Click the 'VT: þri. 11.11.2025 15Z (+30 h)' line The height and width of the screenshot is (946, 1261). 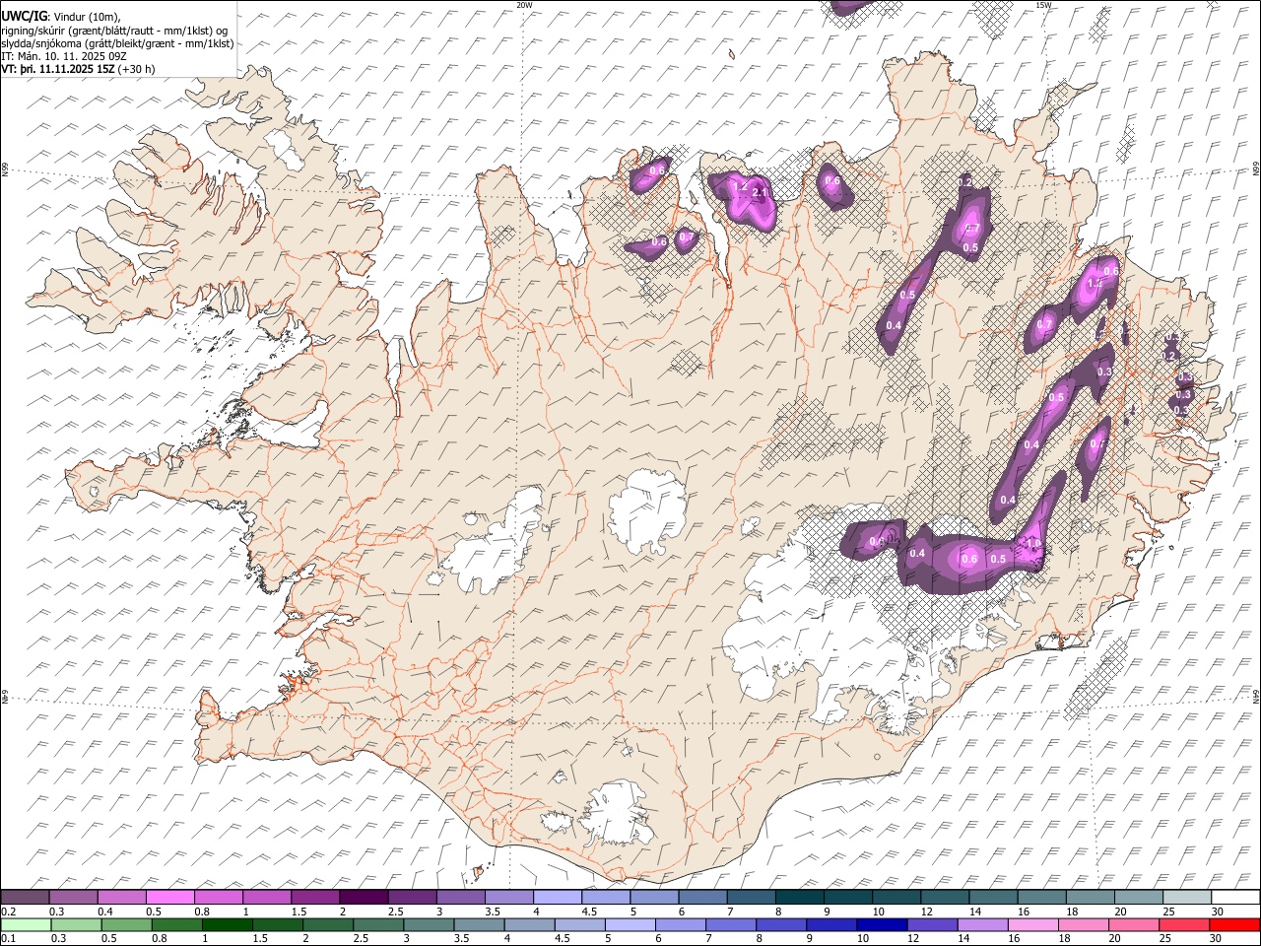(78, 69)
